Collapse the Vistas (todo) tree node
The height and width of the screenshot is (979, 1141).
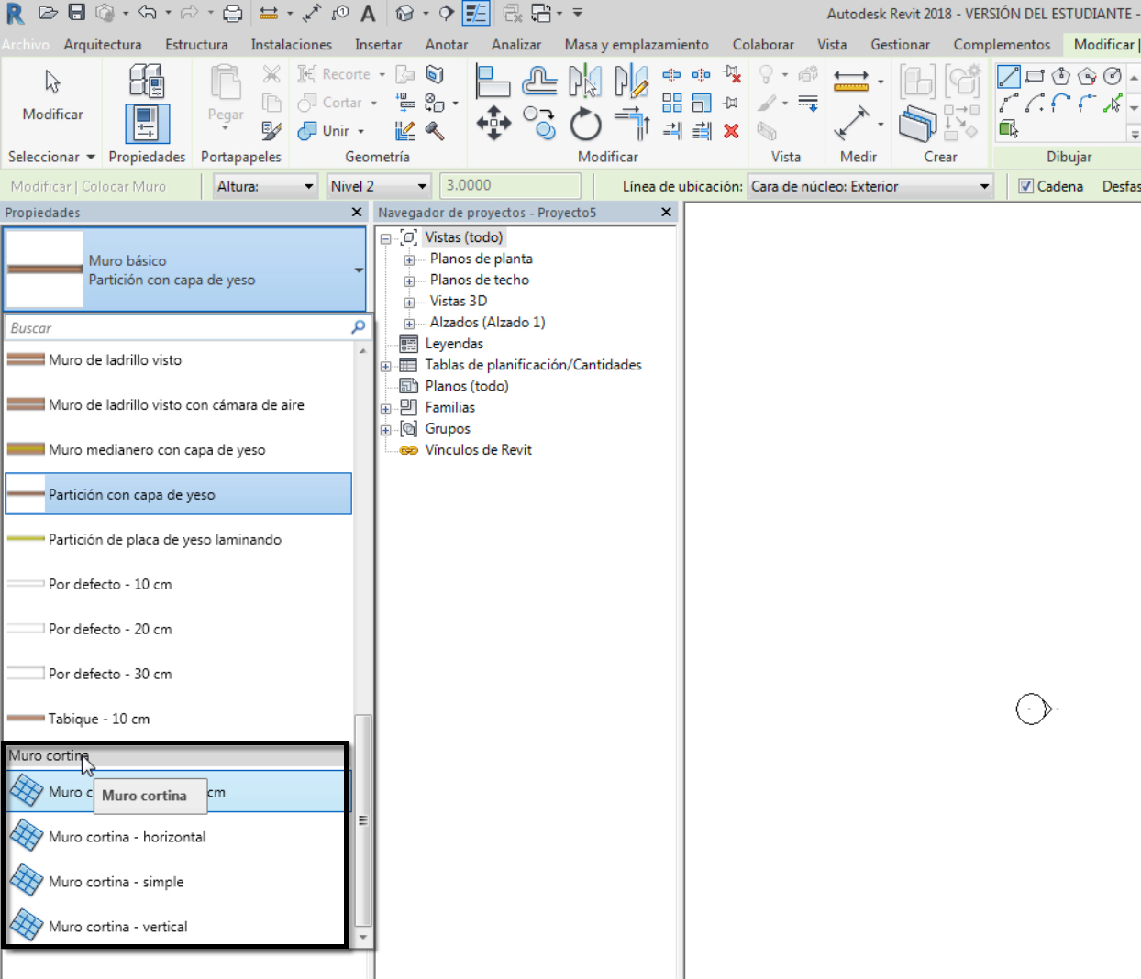[386, 238]
